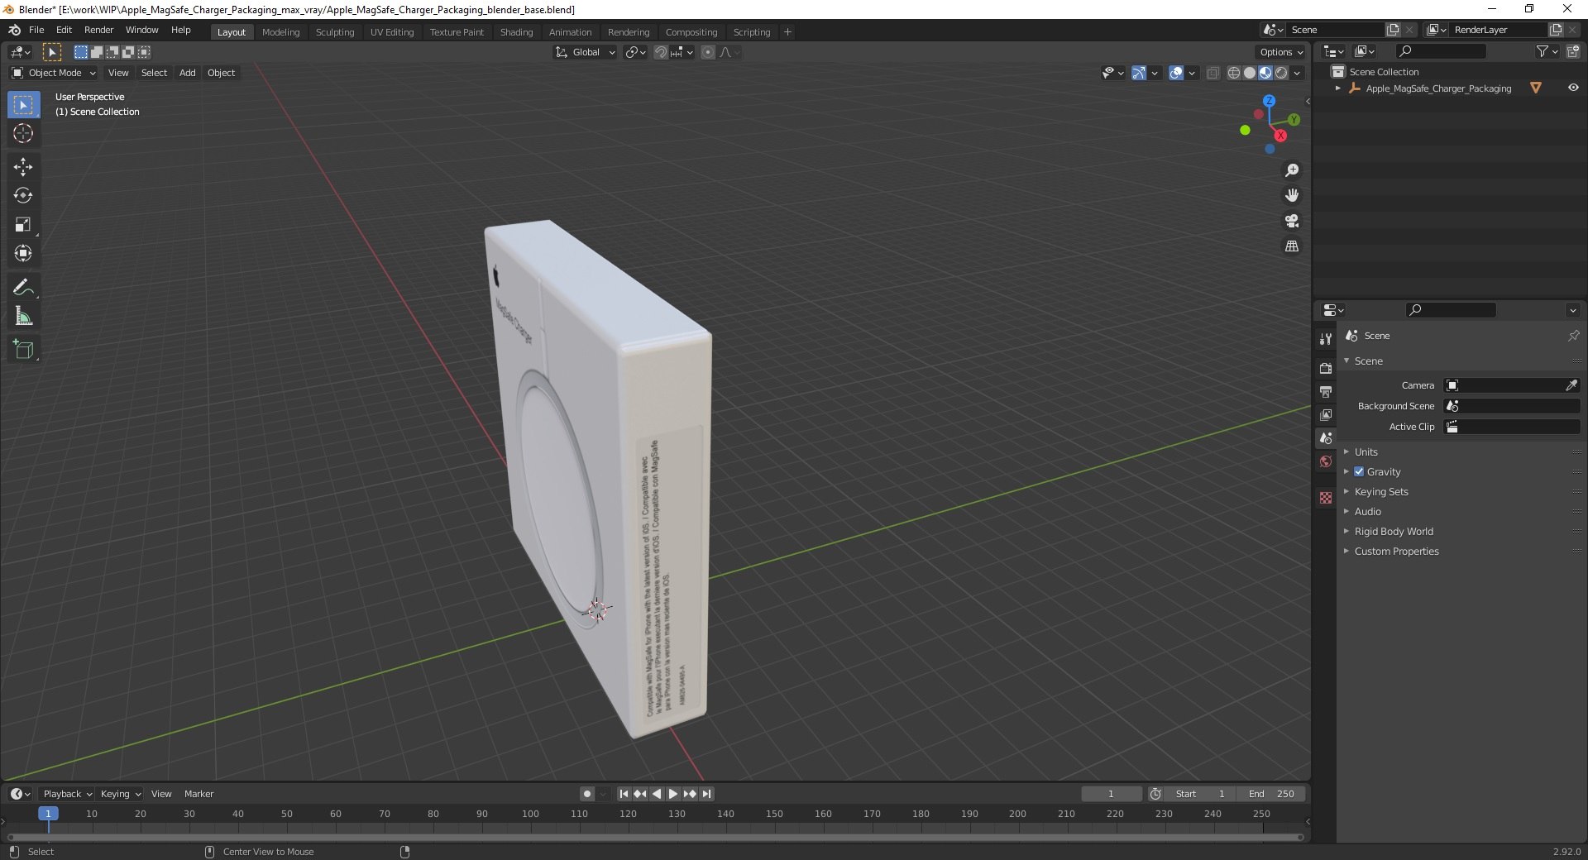
Task: Switch to rendered viewport shading
Action: pos(1281,73)
